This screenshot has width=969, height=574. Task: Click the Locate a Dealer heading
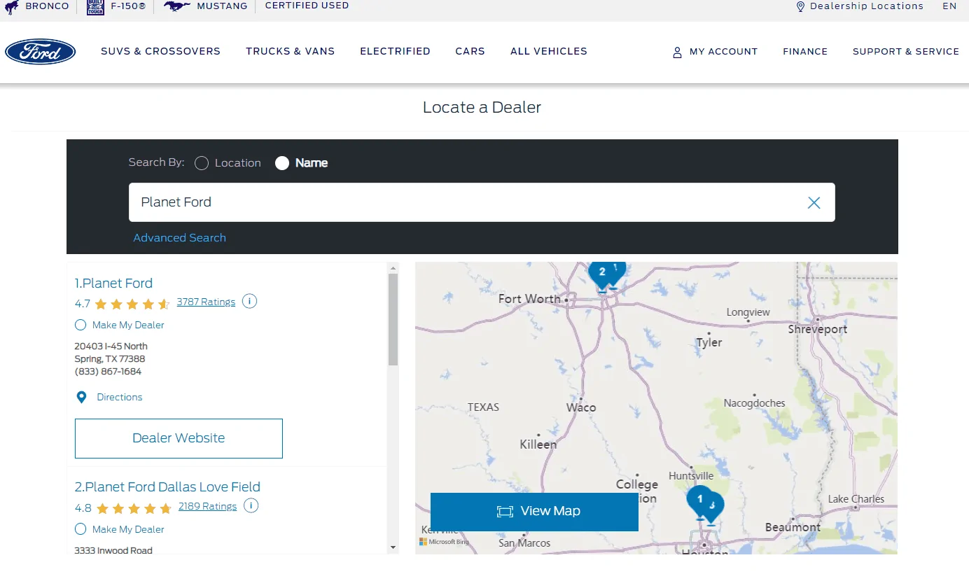(482, 107)
